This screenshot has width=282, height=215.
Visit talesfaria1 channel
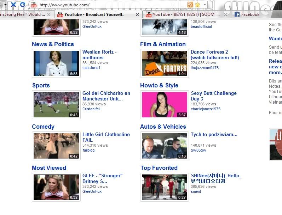coord(91,68)
